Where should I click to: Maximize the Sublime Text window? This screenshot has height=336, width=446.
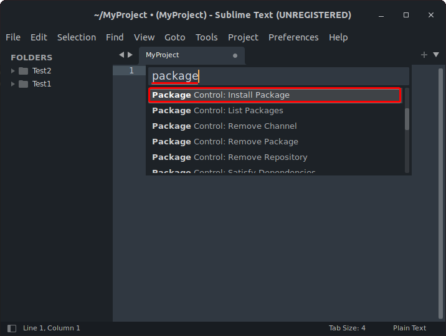pos(406,15)
